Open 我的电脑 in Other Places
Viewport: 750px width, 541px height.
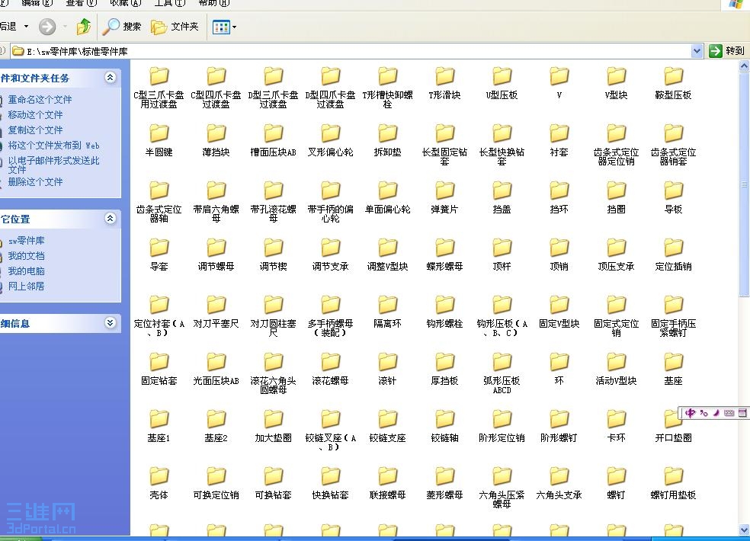pyautogui.click(x=27, y=271)
